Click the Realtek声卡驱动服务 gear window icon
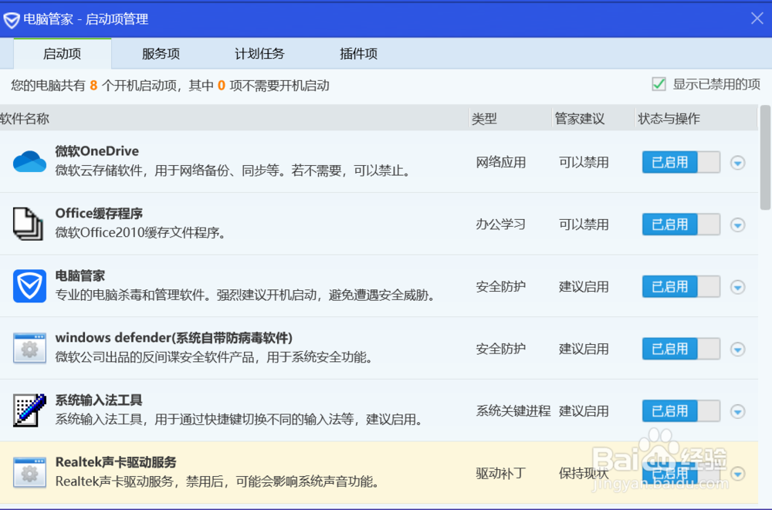 pyautogui.click(x=29, y=473)
